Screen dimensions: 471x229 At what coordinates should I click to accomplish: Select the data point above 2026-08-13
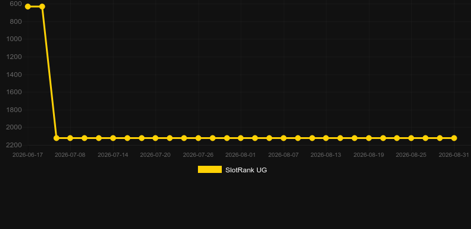pyautogui.click(x=326, y=138)
